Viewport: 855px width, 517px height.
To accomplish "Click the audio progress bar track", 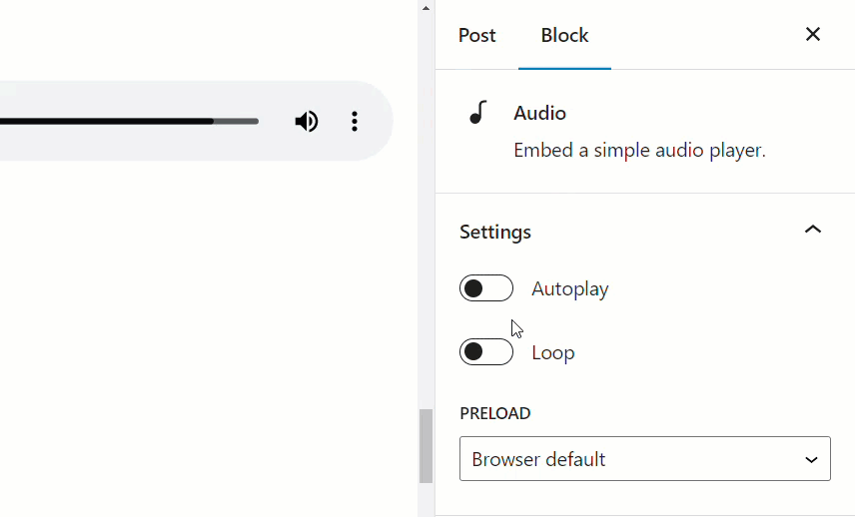I will coord(129,121).
